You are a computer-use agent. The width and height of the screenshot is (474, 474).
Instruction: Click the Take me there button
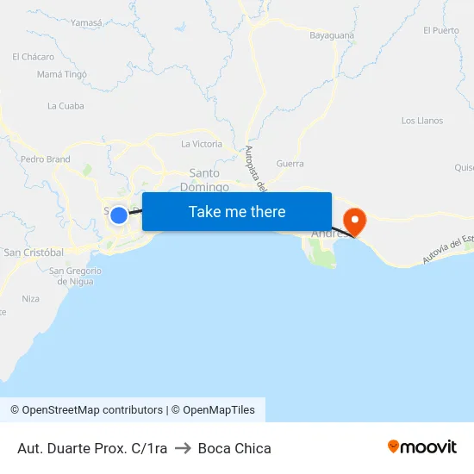[x=237, y=212]
